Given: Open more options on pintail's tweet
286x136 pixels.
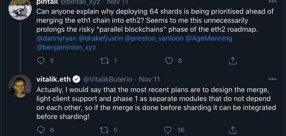Looking at the screenshot, I should pos(272,2).
